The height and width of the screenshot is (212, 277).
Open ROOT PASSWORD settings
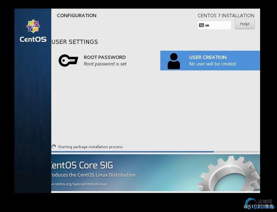105,61
